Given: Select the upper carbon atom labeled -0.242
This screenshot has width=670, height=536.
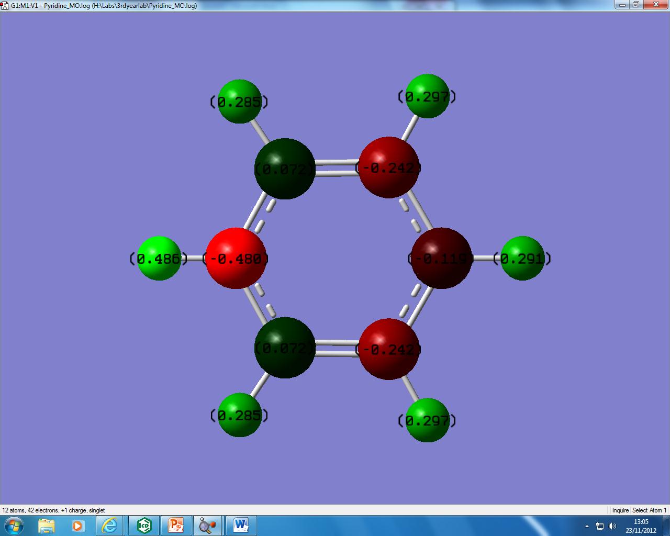Looking at the screenshot, I should click(x=389, y=167).
